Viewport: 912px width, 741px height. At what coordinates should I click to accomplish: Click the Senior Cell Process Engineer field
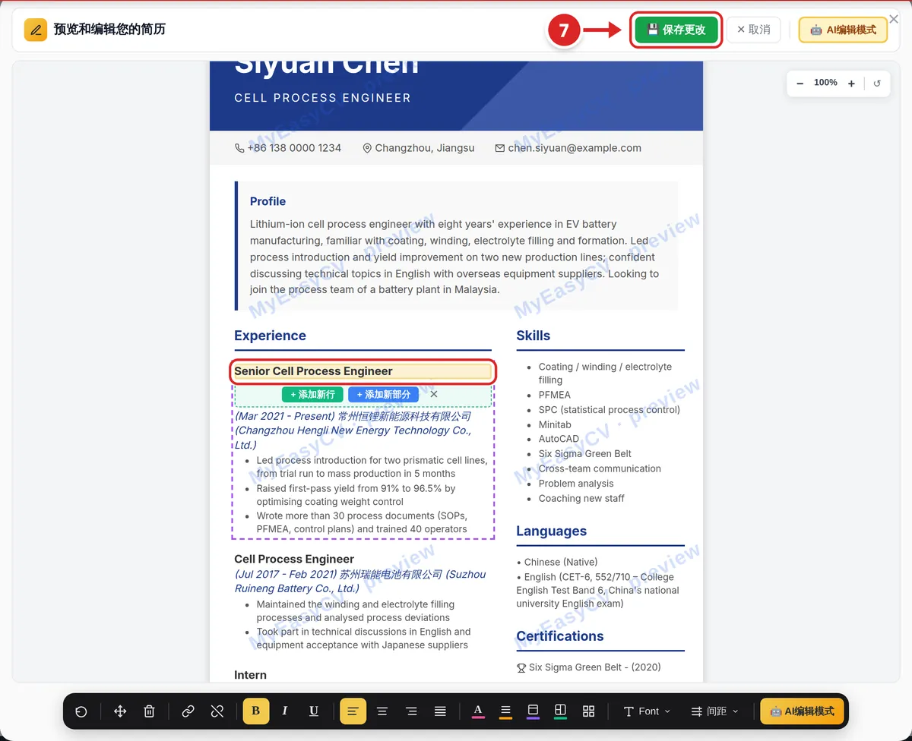pyautogui.click(x=363, y=371)
